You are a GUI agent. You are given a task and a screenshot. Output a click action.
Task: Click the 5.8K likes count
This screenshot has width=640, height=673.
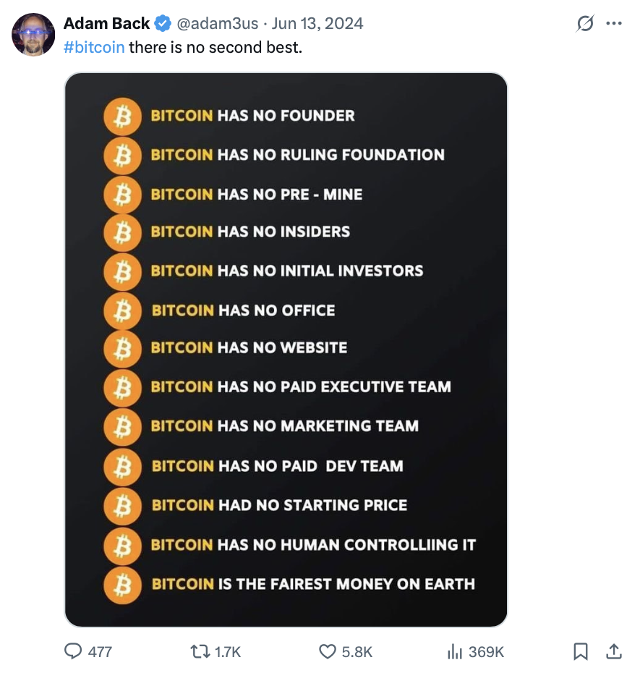pyautogui.click(x=357, y=651)
